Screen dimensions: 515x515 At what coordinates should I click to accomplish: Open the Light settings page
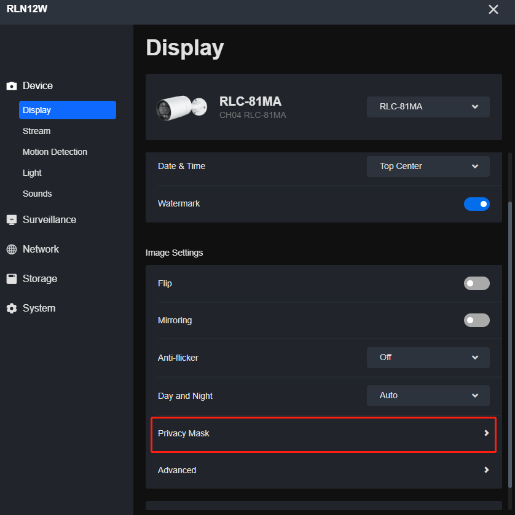tap(32, 173)
